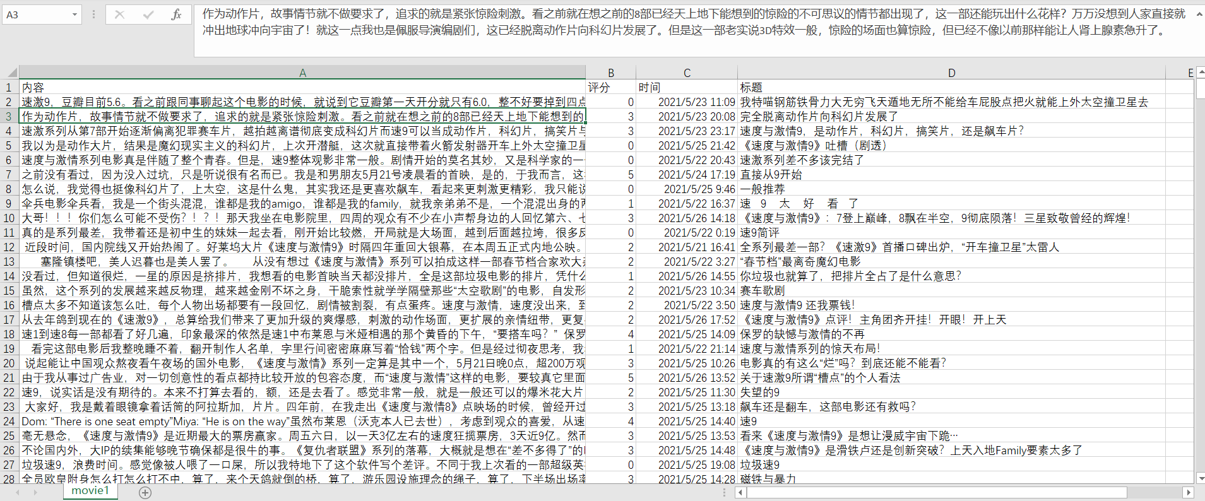
Task: Select column C header
Action: [x=687, y=73]
